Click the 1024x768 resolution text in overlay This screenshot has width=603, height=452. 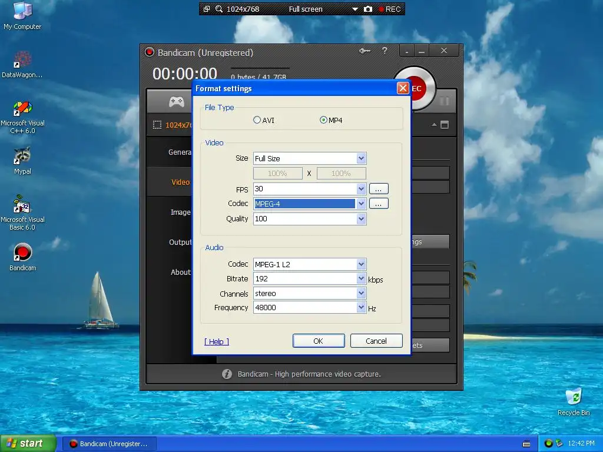[x=243, y=9]
